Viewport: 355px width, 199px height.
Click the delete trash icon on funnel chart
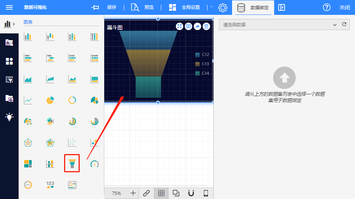(206, 26)
